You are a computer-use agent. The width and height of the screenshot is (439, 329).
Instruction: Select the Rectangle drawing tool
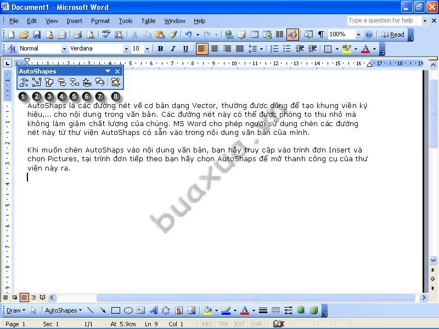pyautogui.click(x=116, y=310)
